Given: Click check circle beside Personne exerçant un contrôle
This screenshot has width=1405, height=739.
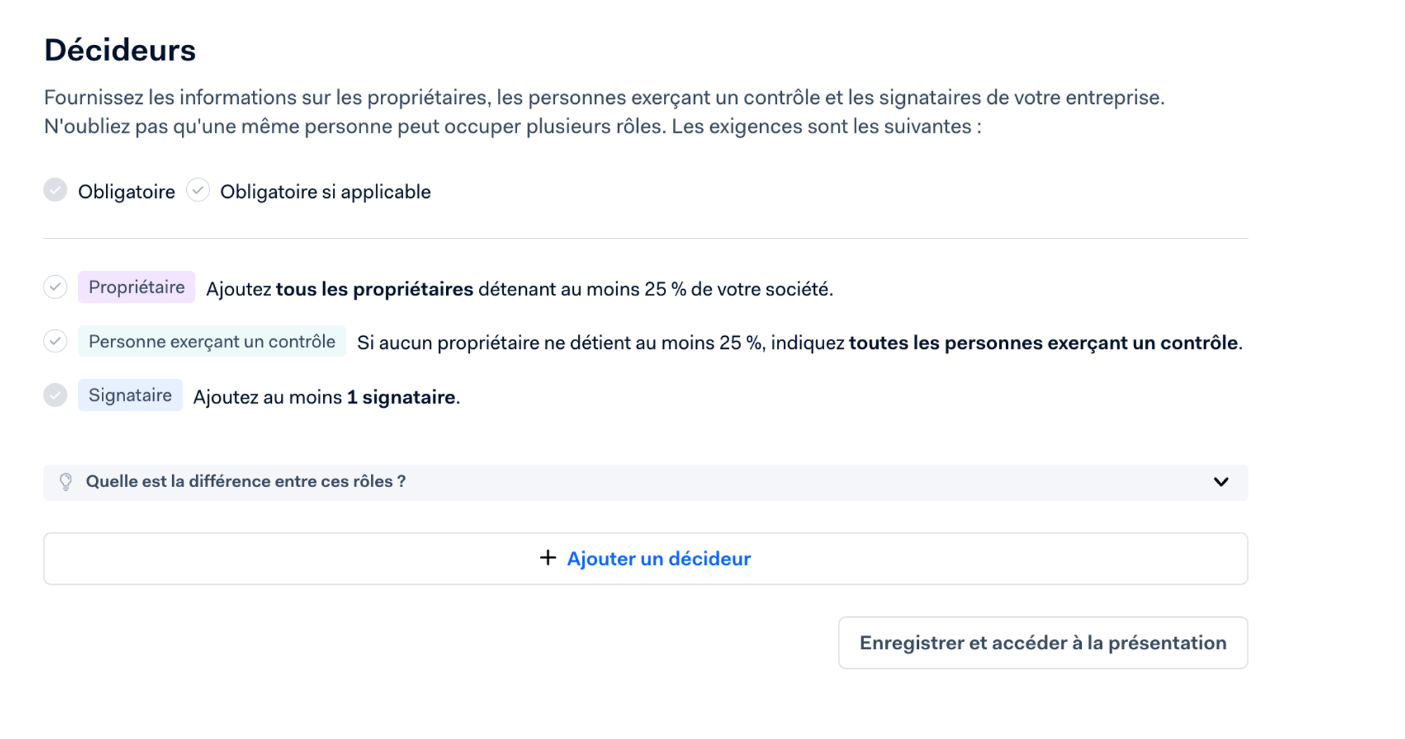Looking at the screenshot, I should coord(55,341).
